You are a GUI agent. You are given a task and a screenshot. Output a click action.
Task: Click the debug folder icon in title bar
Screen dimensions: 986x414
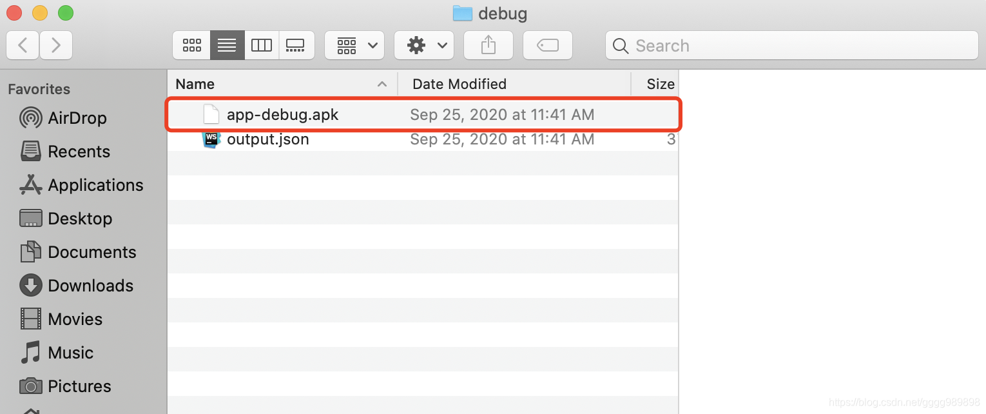(463, 13)
